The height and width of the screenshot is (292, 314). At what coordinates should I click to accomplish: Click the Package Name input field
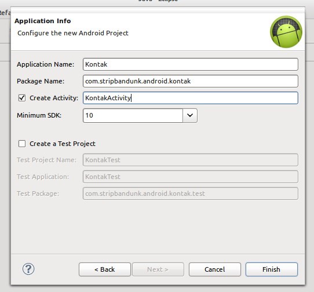(x=191, y=81)
